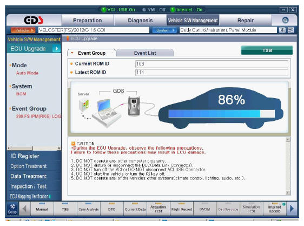Click the Internet On status indicator
This screenshot has height=226, width=304.
(187, 10)
